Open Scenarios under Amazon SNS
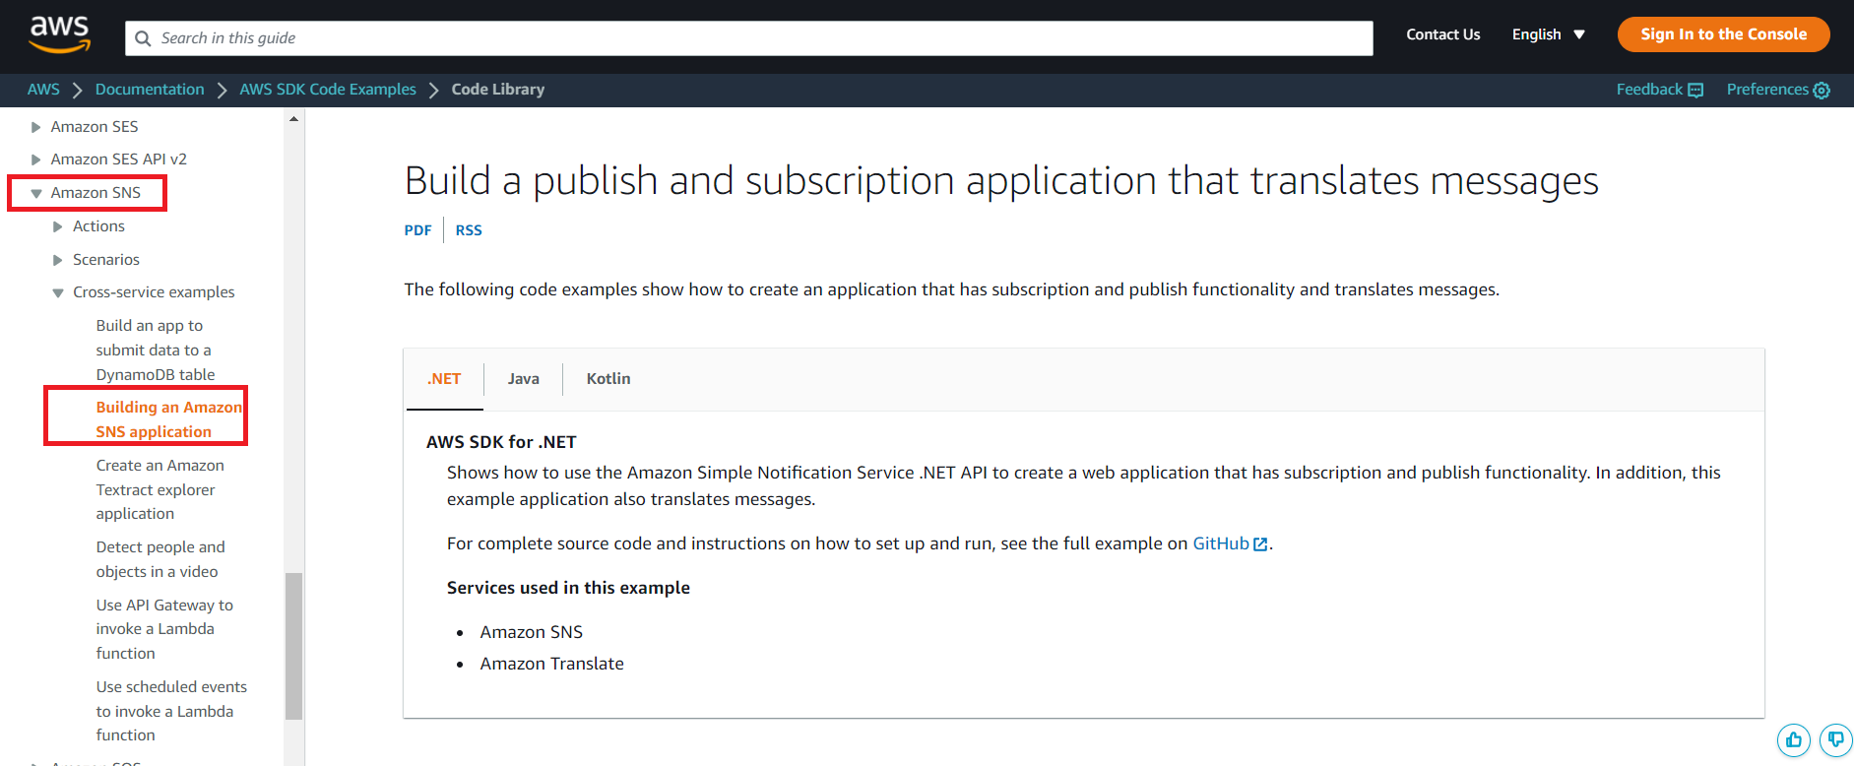 click(x=106, y=260)
